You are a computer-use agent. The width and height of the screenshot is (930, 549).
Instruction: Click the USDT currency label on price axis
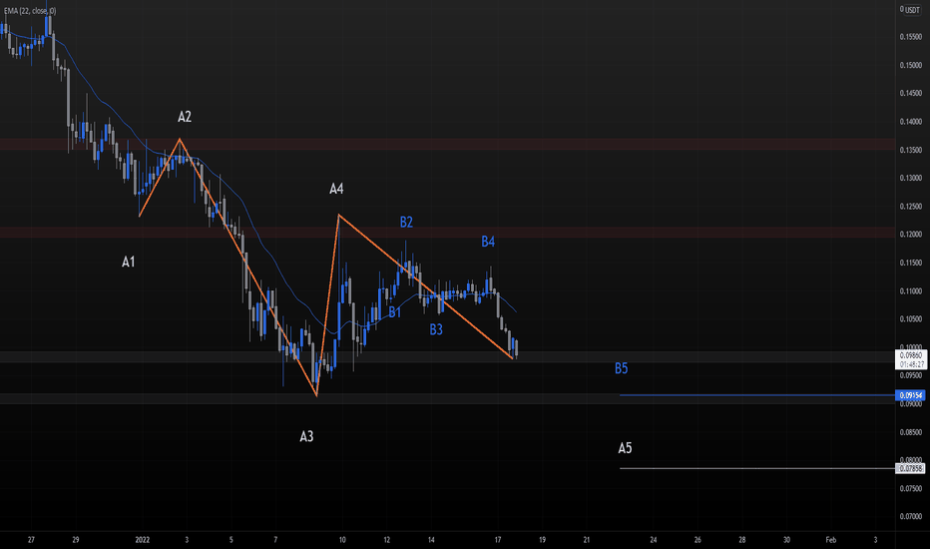click(x=912, y=10)
